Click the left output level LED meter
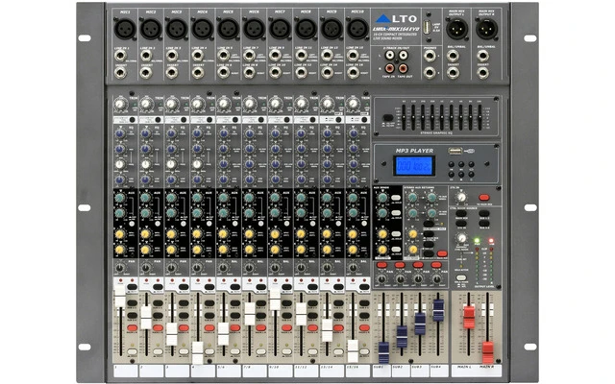The height and width of the screenshot is (384, 615). click(477, 265)
